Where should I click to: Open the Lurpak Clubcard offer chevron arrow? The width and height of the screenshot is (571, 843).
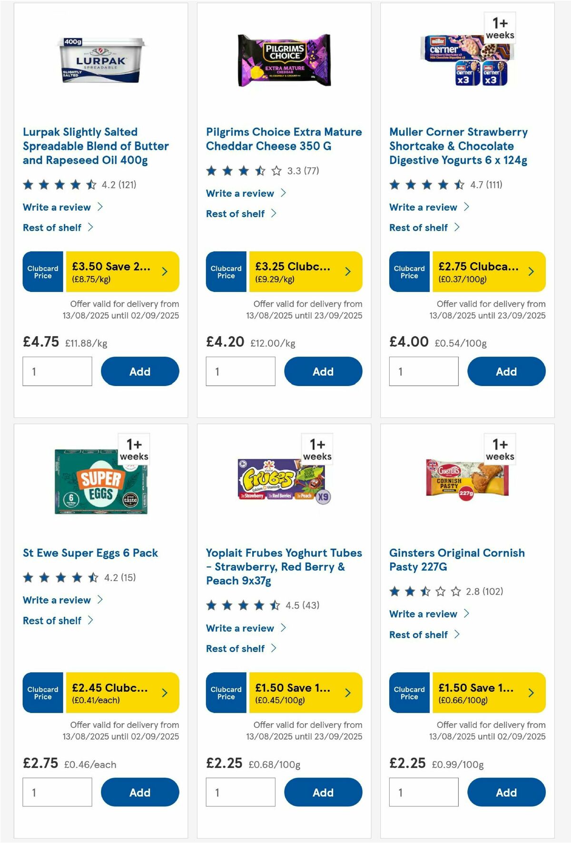coord(164,271)
